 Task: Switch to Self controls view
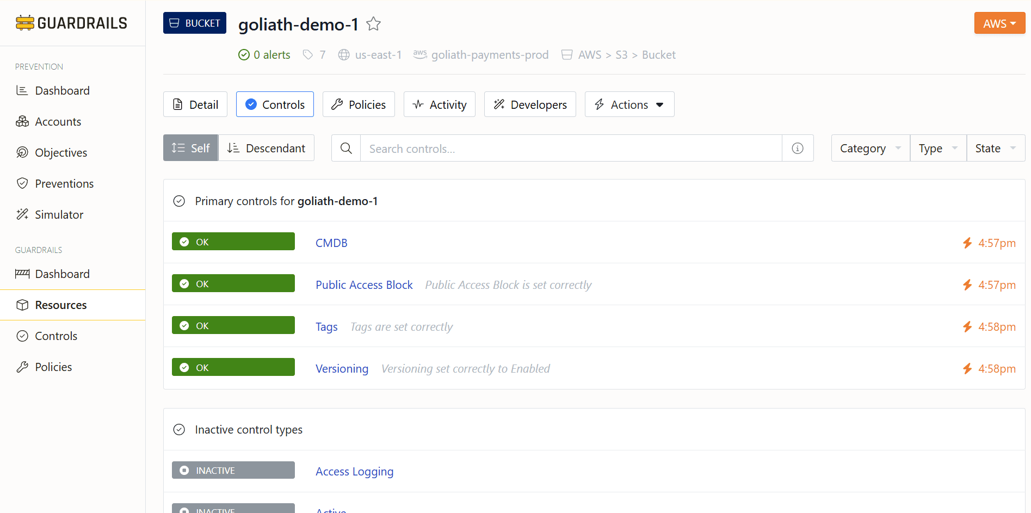click(x=190, y=149)
